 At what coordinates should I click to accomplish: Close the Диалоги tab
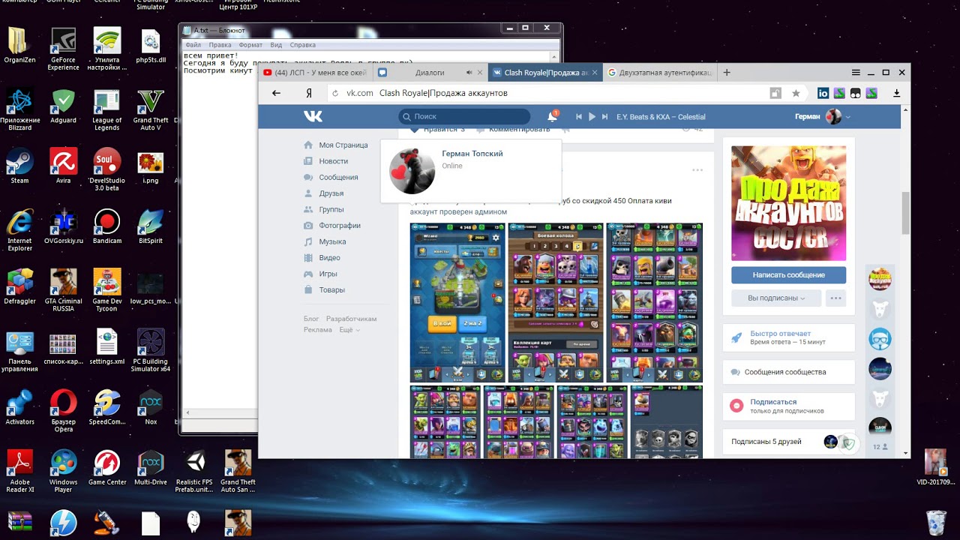pos(480,73)
